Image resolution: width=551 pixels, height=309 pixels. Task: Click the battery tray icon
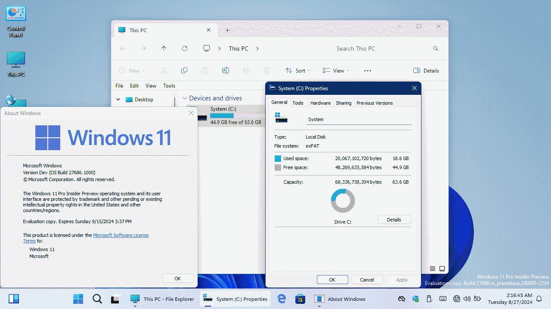click(477, 299)
